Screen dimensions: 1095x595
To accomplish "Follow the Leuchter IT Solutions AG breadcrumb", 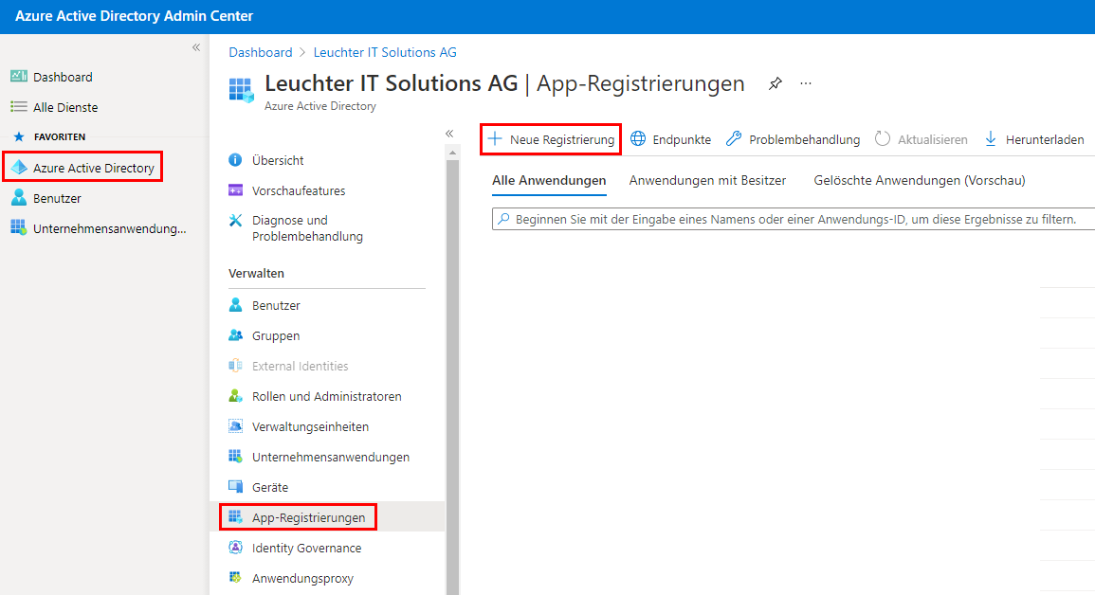I will click(385, 52).
